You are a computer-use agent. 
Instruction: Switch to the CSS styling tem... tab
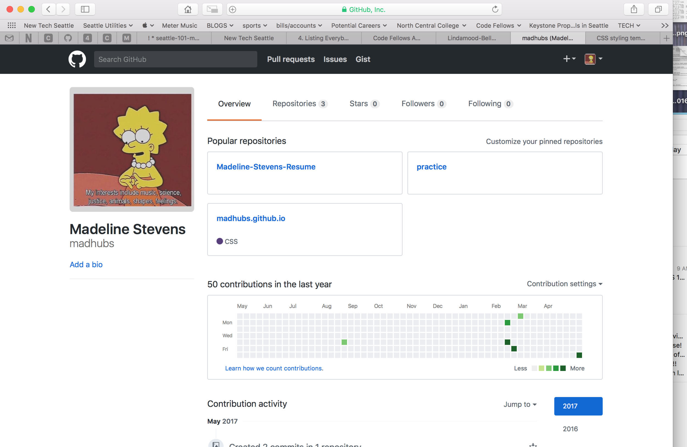[x=623, y=38]
